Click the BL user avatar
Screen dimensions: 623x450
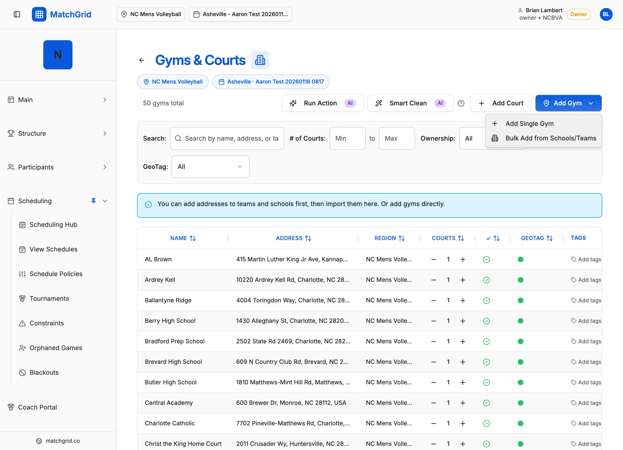[606, 14]
